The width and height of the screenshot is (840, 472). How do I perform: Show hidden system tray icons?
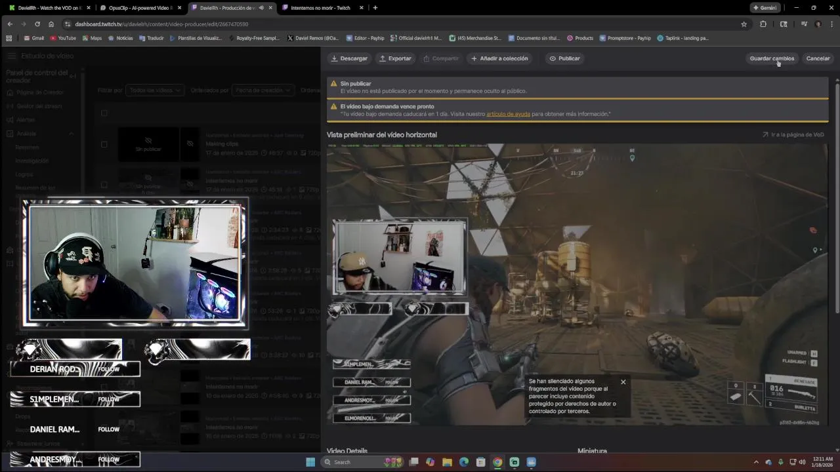(x=756, y=462)
